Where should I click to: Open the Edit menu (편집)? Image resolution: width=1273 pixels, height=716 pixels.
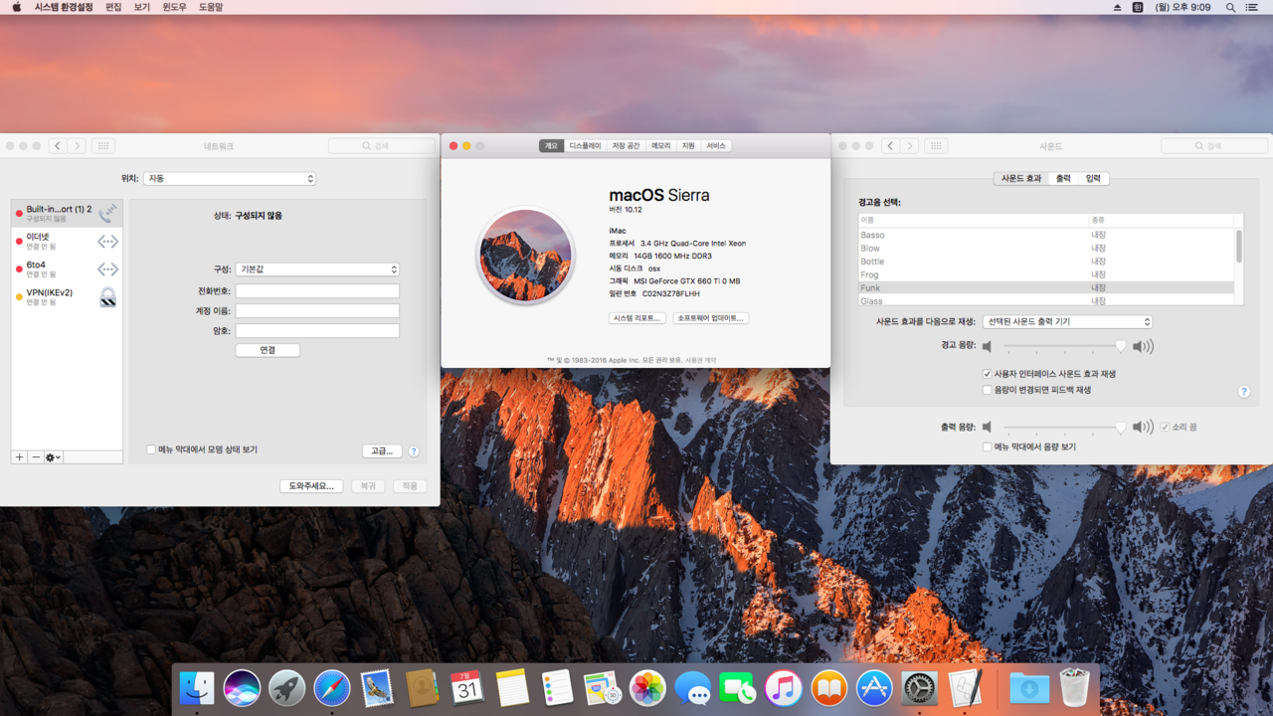(x=113, y=7)
